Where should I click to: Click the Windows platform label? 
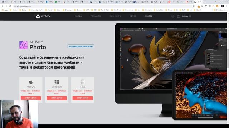coord(57,87)
